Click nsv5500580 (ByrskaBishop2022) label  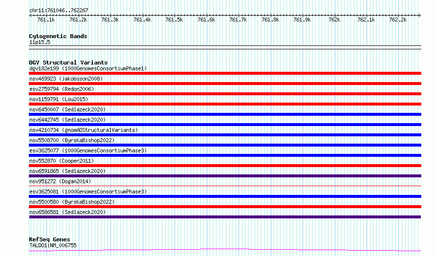click(72, 202)
